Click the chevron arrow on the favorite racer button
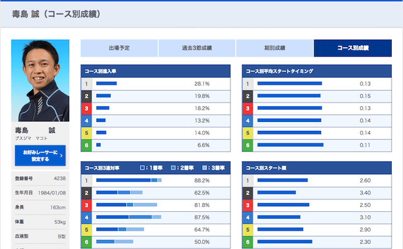403x249 pixels. click(x=61, y=155)
